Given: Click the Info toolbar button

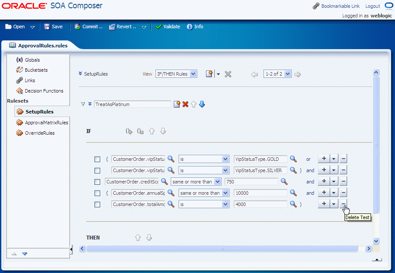Looking at the screenshot, I should coord(195,27).
